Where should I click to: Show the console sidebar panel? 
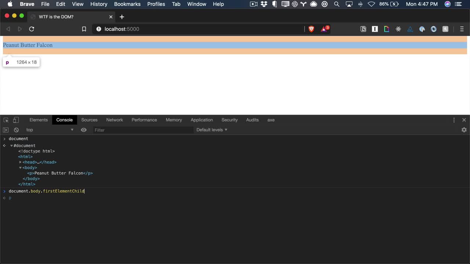click(6, 130)
